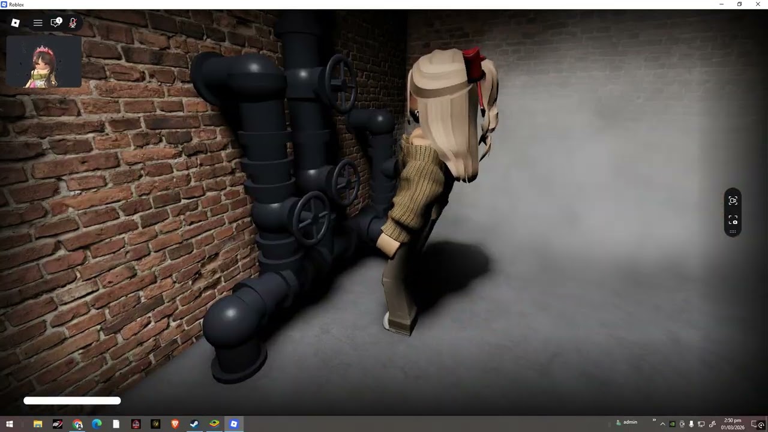Image resolution: width=768 pixels, height=432 pixels.
Task: Open the chat icon with notification badge
Action: [x=55, y=23]
